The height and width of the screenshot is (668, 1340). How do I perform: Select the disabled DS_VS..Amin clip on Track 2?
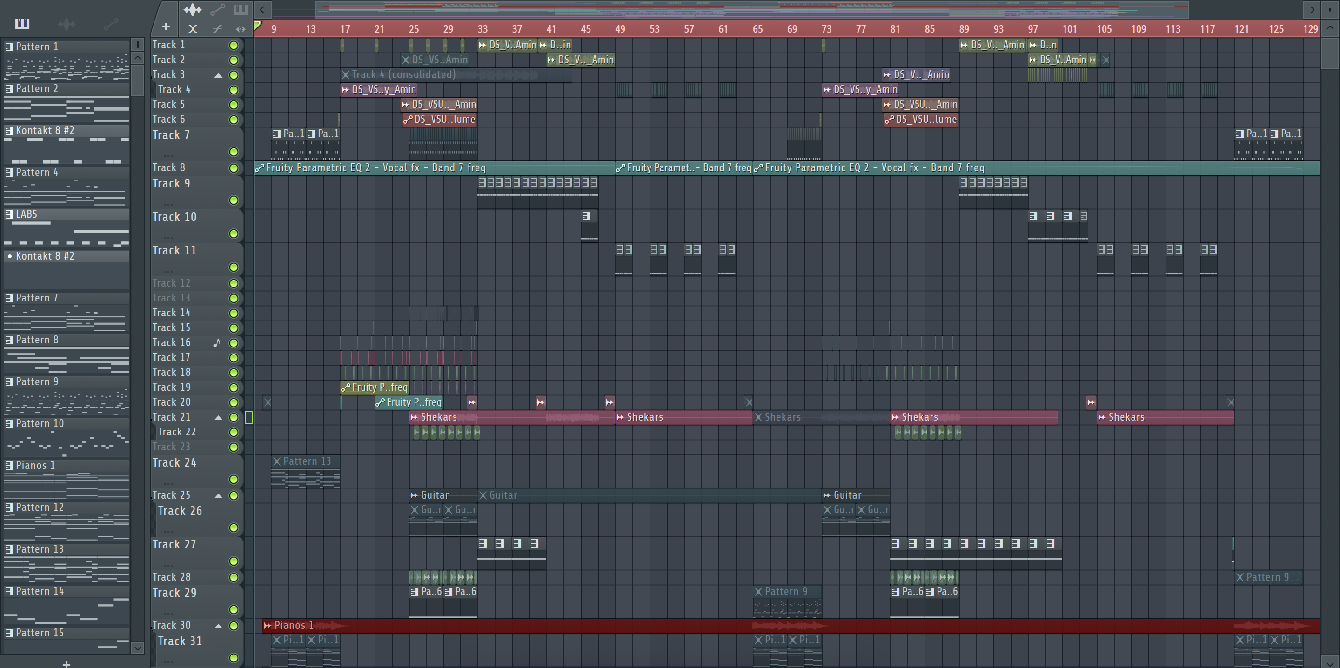coord(435,60)
